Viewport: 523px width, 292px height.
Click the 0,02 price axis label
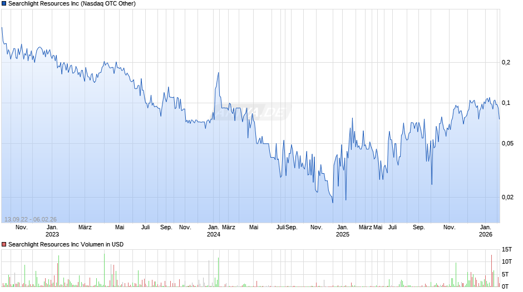coord(507,197)
